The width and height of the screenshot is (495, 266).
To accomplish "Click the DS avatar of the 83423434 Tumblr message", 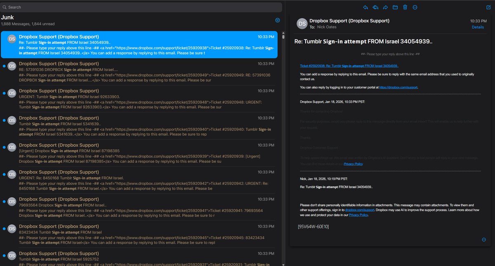I will pos(12,229).
